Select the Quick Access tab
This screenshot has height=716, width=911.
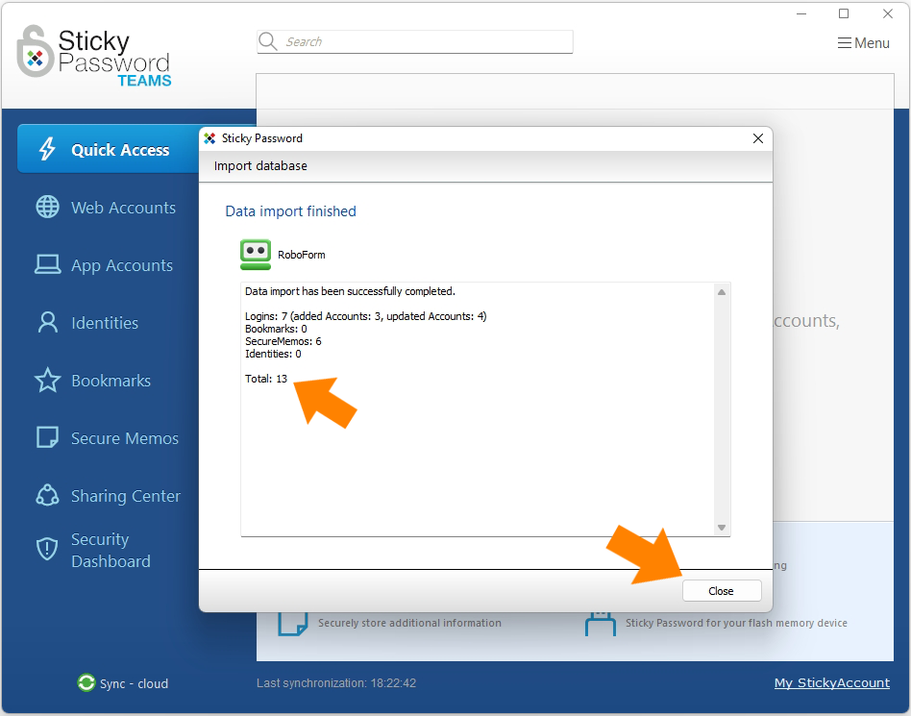110,149
